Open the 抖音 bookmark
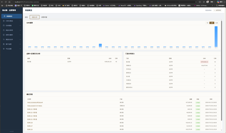Screen dimensions: 226x133 (x=99, y=5)
